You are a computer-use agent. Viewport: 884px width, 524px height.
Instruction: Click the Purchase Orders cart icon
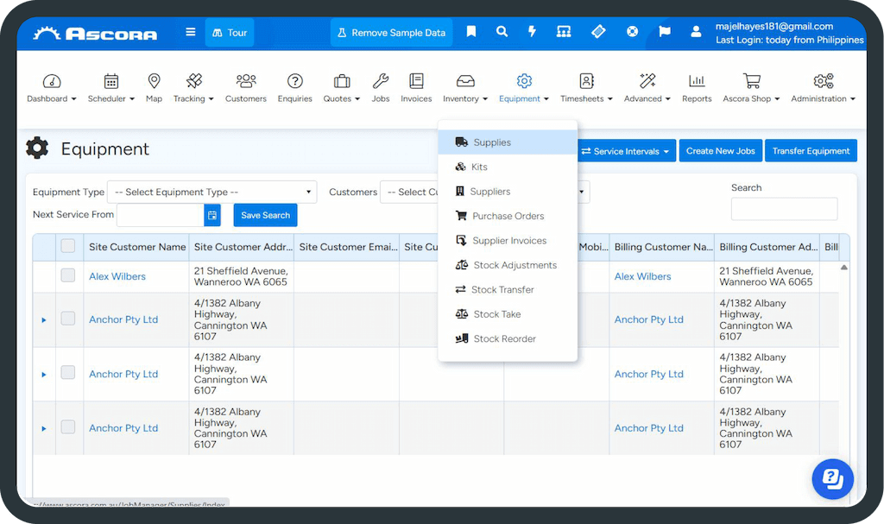461,216
